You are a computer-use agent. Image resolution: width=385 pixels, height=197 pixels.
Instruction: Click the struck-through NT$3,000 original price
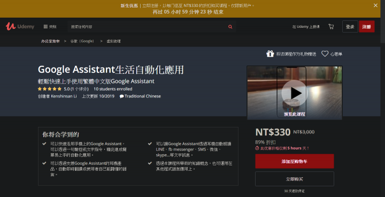[x=304, y=132]
